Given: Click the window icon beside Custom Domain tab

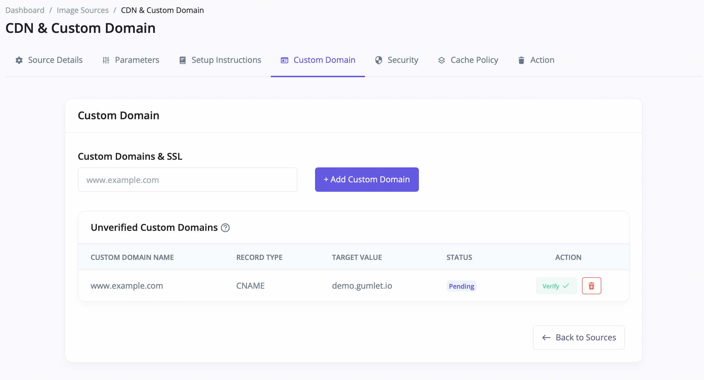Looking at the screenshot, I should click(x=285, y=60).
